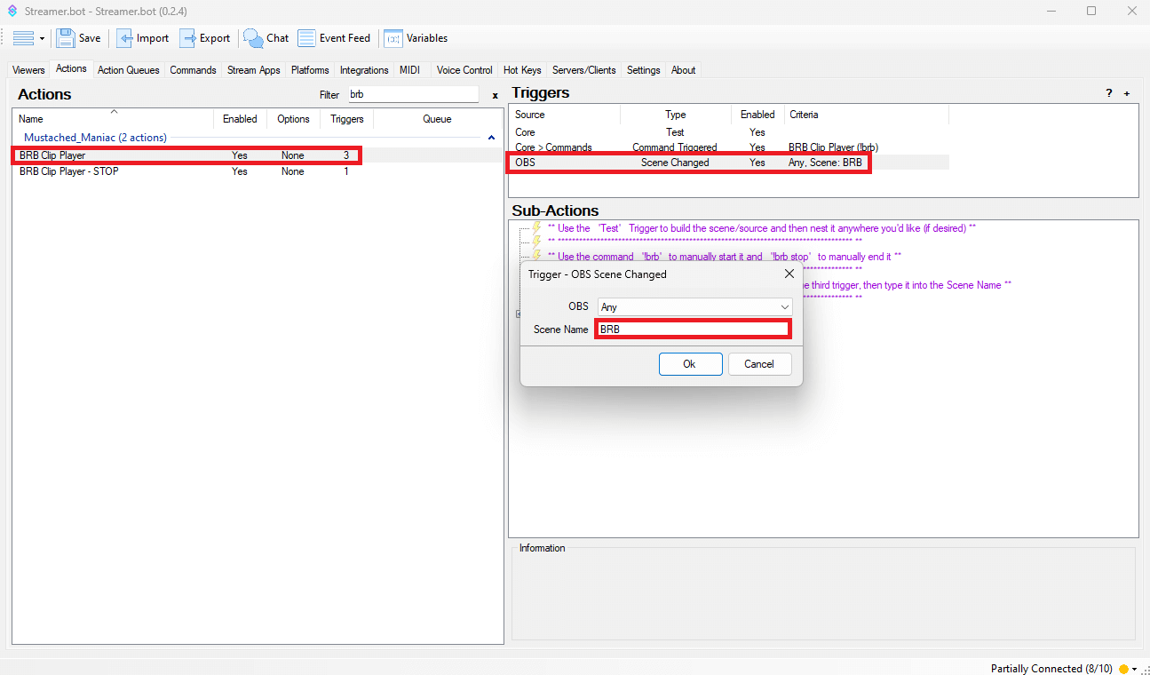Expand the OBS connection dropdown
1150x675 pixels.
784,306
